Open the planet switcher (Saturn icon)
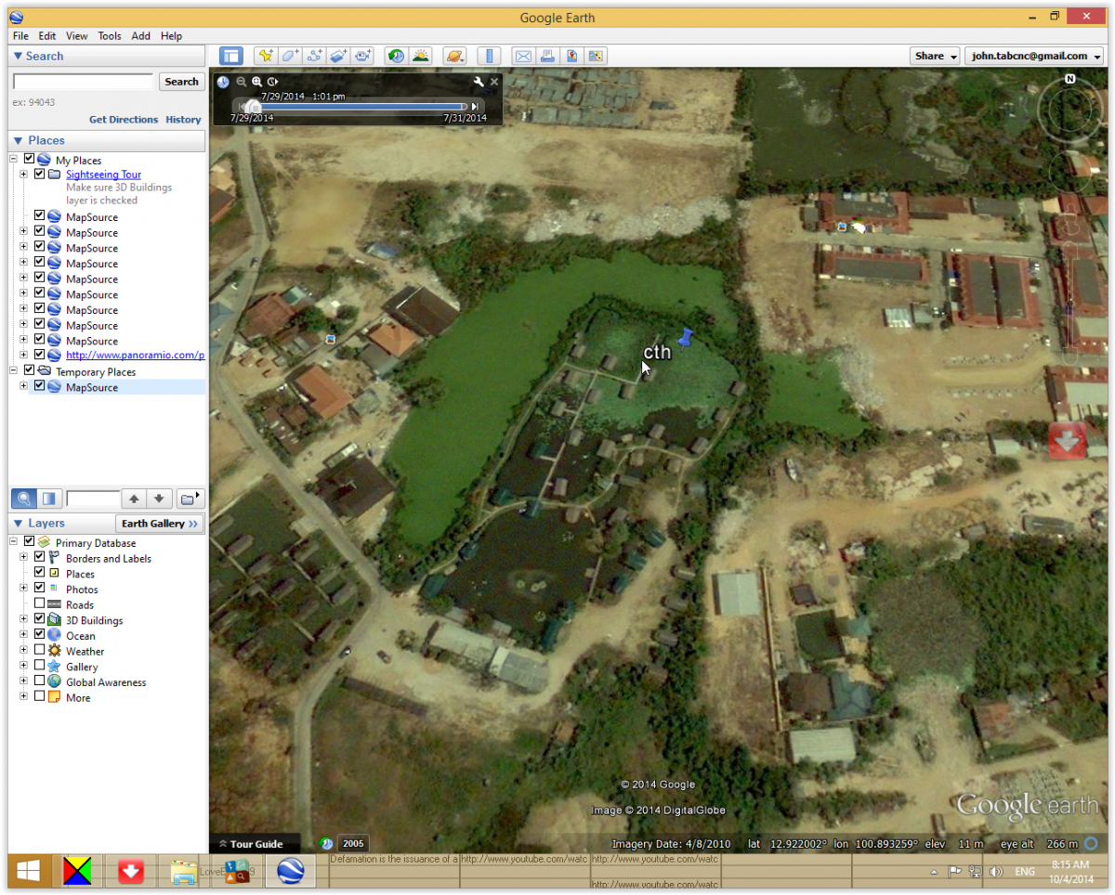This screenshot has height=895, width=1115. (x=454, y=56)
